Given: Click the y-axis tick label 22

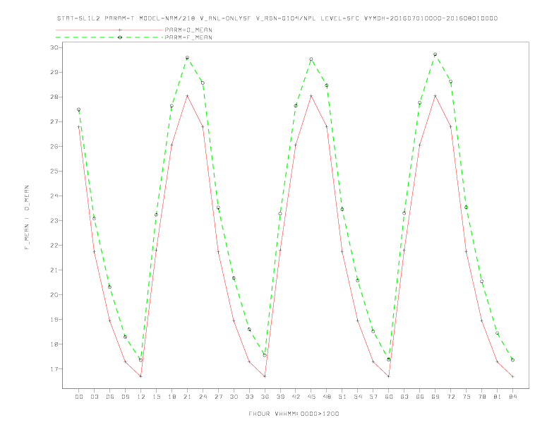Looking at the screenshot, I should tap(54, 245).
